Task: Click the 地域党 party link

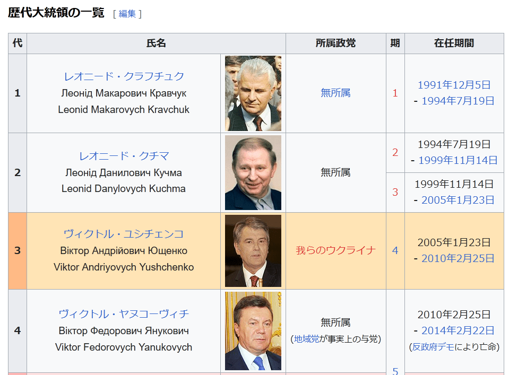Action: [306, 339]
